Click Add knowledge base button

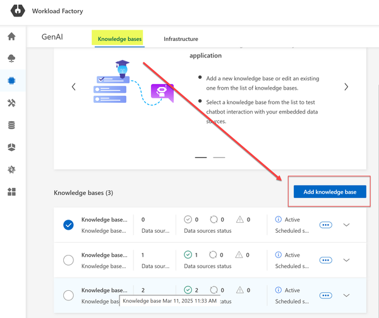(330, 192)
